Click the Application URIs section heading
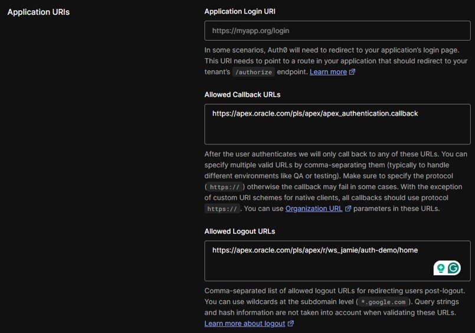This screenshot has width=475, height=333. pos(38,12)
